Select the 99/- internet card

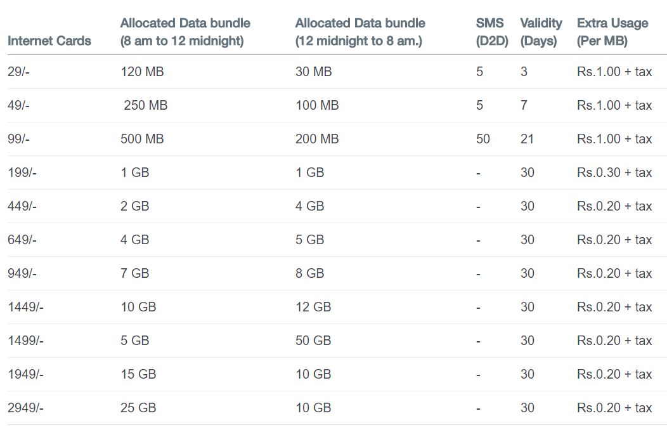(19, 139)
